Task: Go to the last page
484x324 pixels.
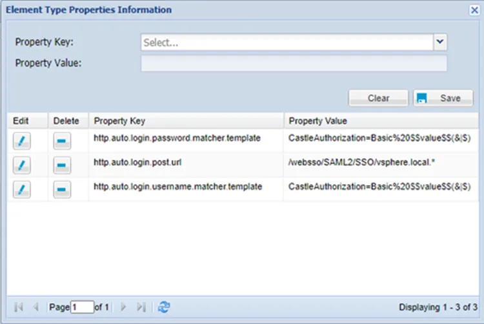Action: click(141, 307)
